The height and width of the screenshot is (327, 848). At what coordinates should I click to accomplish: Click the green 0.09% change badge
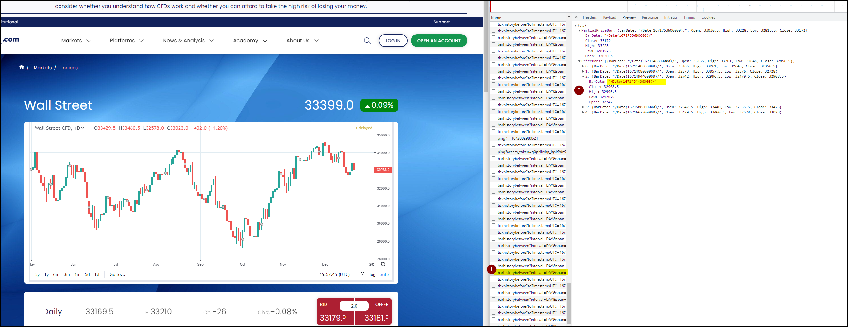point(379,105)
